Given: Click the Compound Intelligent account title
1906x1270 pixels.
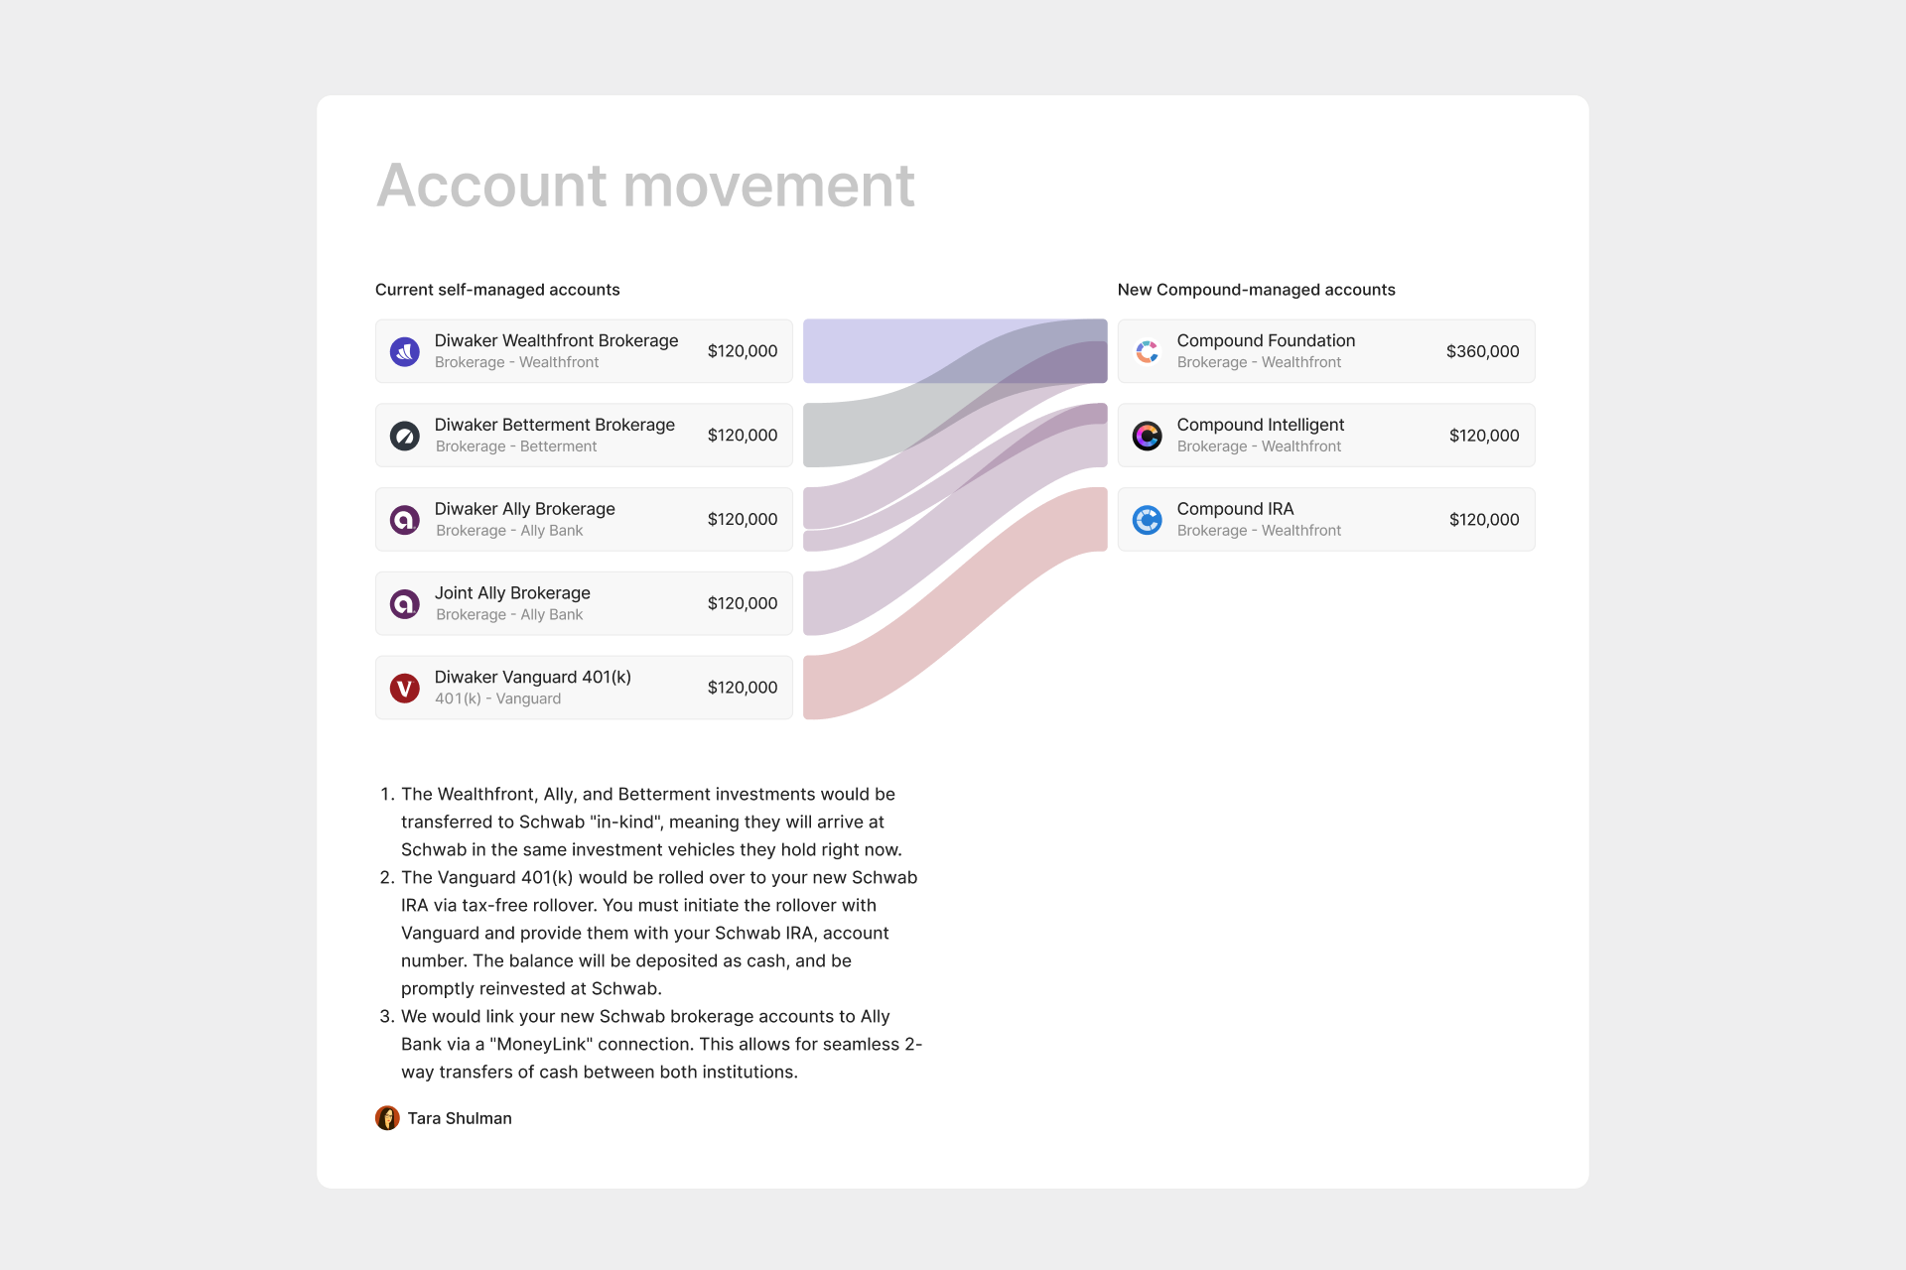Looking at the screenshot, I should [1260, 425].
